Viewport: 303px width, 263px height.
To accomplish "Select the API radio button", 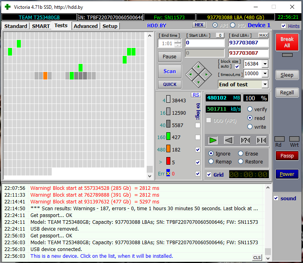I will point(215,25).
